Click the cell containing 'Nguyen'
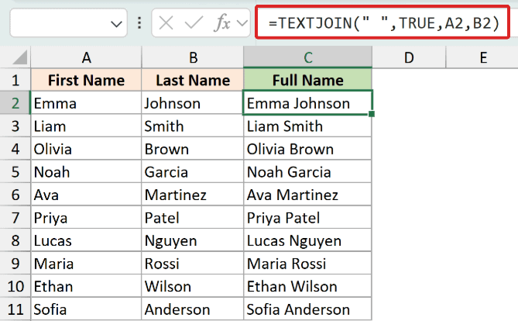The image size is (518, 321). point(193,240)
